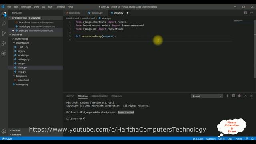The width and height of the screenshot is (256, 144).
Task: Open the File menu
Action: click(9, 7)
